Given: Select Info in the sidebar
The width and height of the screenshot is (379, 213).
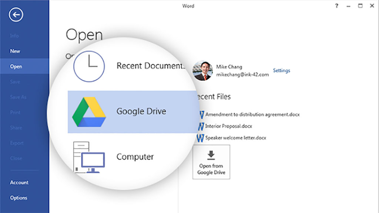Looking at the screenshot, I should pyautogui.click(x=14, y=36).
